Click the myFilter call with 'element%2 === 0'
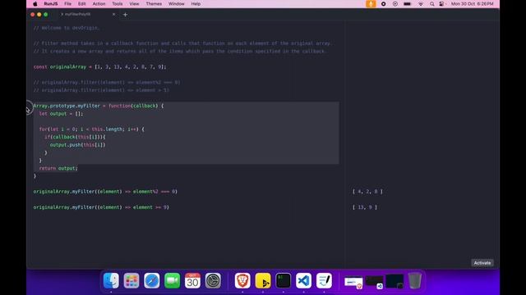The width and height of the screenshot is (526, 295). [105, 192]
